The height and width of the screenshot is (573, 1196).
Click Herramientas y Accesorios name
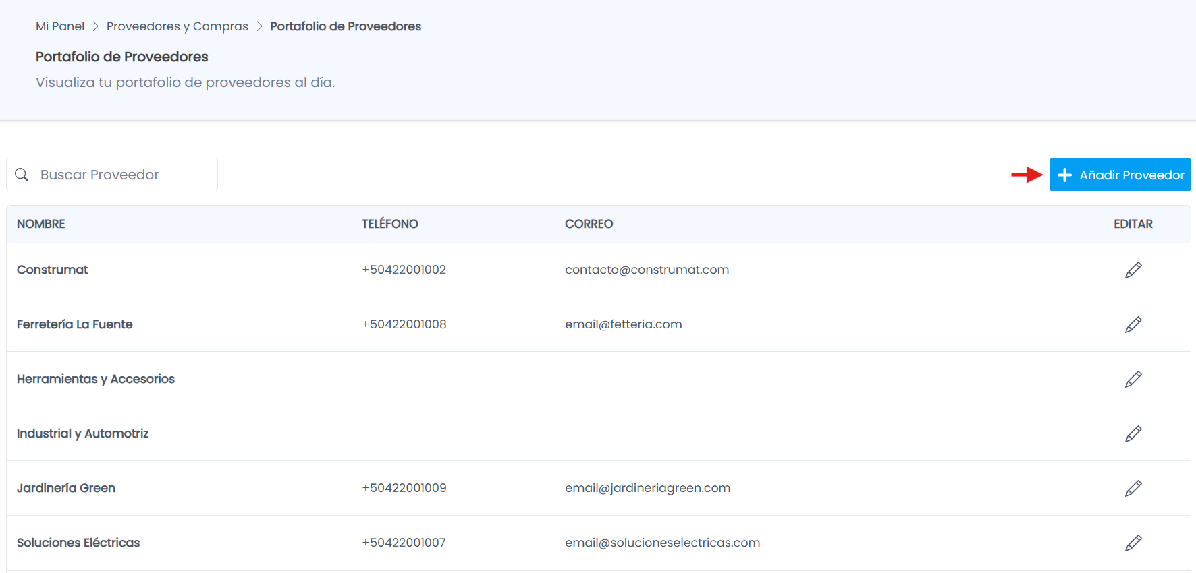click(96, 379)
